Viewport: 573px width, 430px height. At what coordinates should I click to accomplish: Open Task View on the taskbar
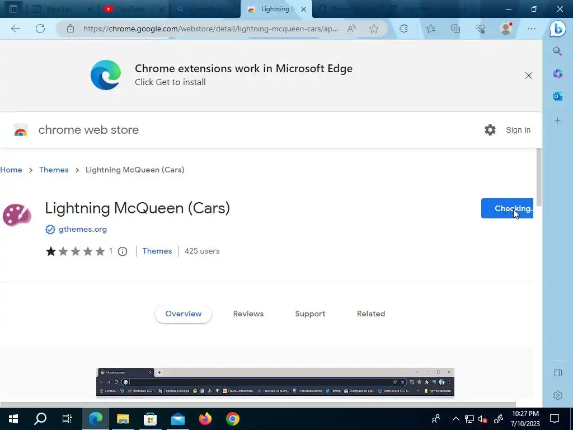(x=67, y=419)
